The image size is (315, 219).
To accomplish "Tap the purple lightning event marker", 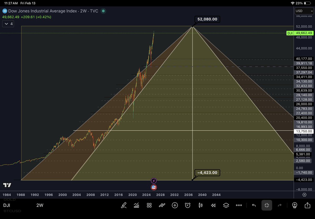I will click(154, 181).
